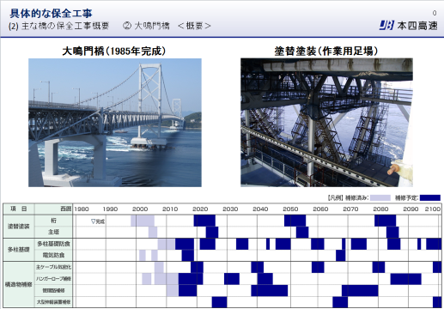Click the JB 本四高速 logo
The width and height of the screenshot is (444, 309).
coord(409,26)
